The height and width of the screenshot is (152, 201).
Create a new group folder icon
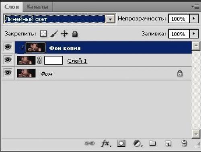(152, 143)
